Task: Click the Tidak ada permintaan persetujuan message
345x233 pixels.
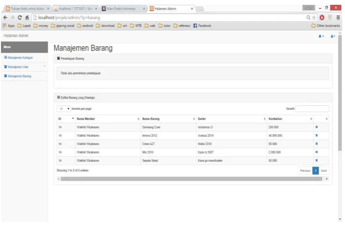Action: click(81, 73)
